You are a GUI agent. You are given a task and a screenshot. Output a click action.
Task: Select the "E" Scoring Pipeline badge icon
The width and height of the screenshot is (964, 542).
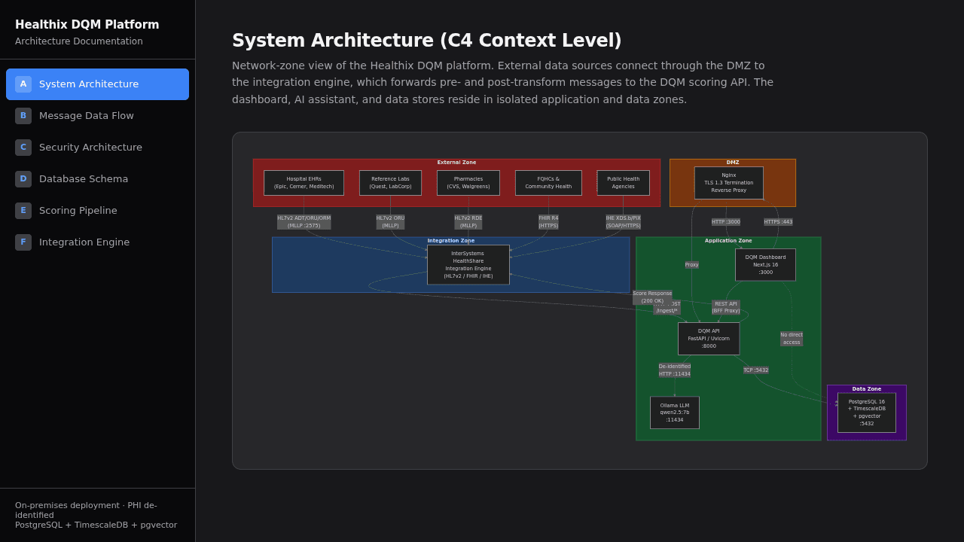click(x=23, y=210)
